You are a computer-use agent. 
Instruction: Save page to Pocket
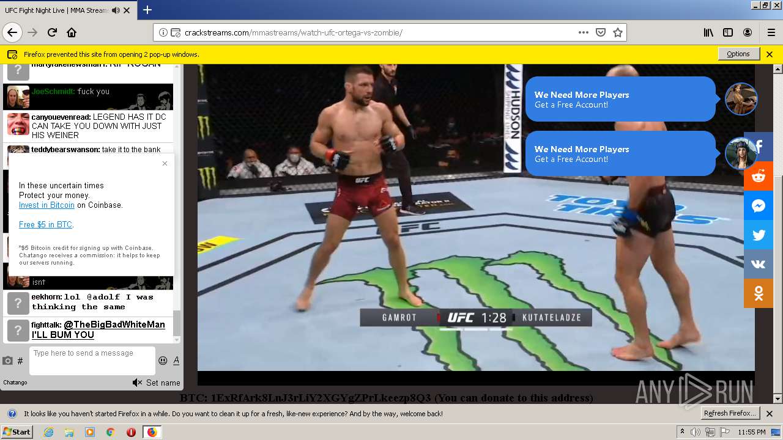[x=601, y=32]
